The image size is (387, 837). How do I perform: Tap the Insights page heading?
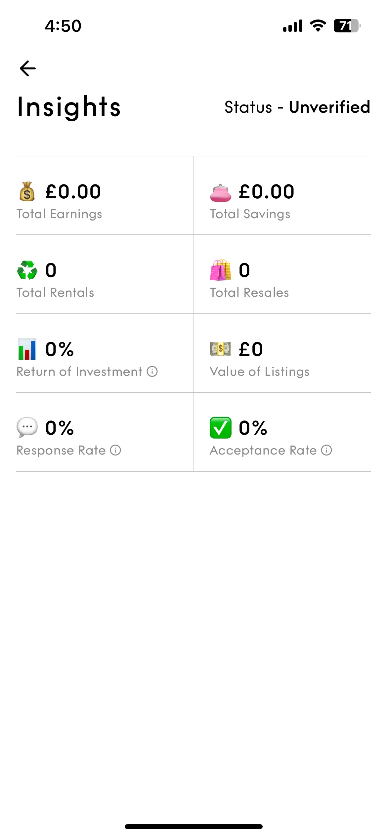(x=69, y=107)
